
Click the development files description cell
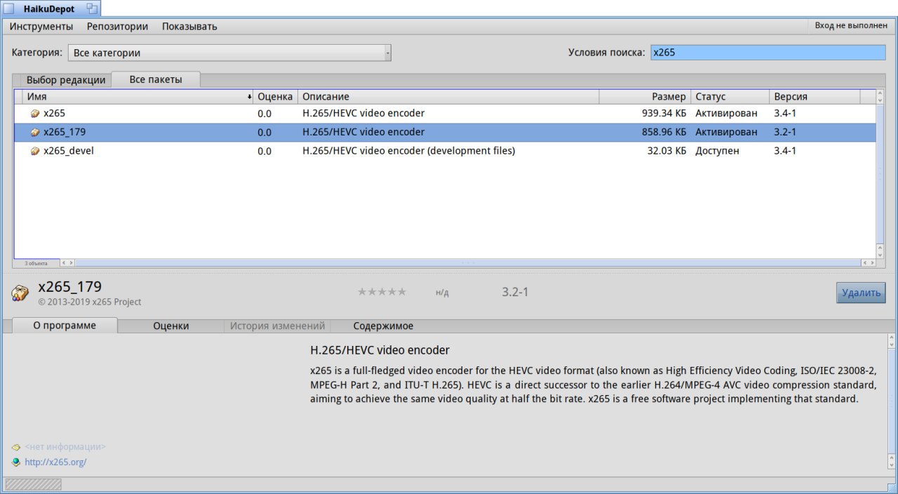click(x=408, y=151)
